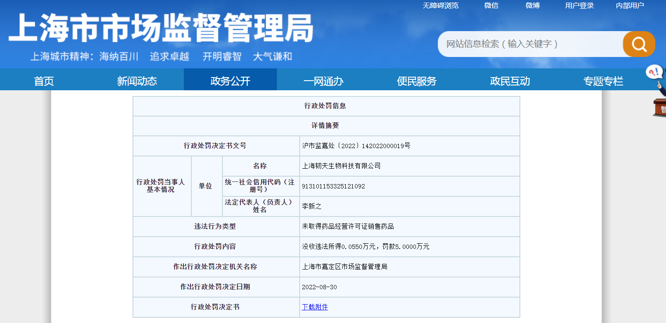Click the 上海市市场监督管理局 site title

tap(161, 28)
